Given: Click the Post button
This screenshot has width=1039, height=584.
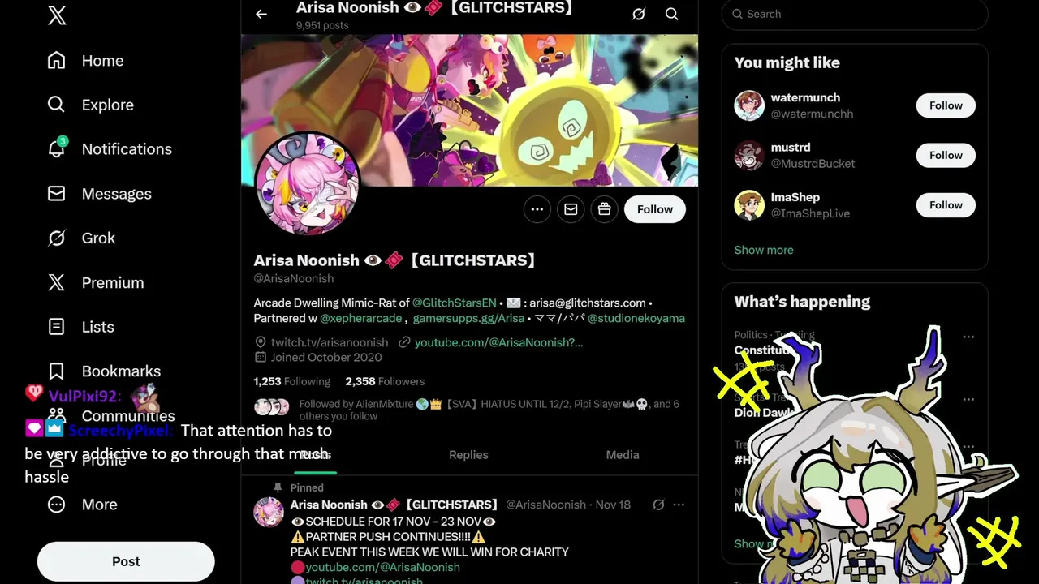Looking at the screenshot, I should point(126,561).
